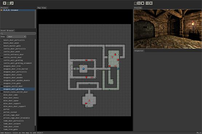202x134 pixels.
Task: Choose the draw tunnels tool
Action: click(12, 3)
